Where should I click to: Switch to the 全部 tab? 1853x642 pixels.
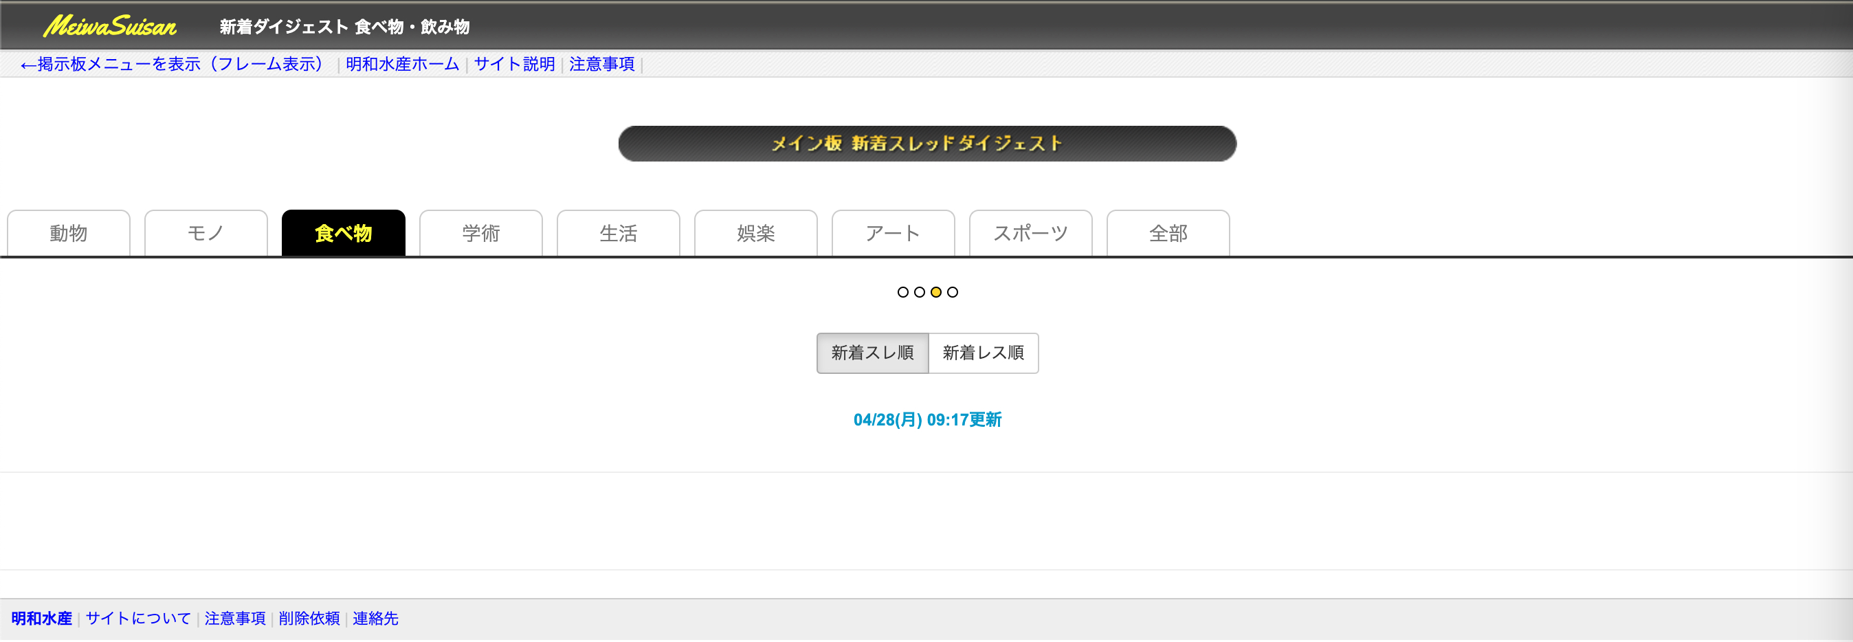[x=1168, y=233]
